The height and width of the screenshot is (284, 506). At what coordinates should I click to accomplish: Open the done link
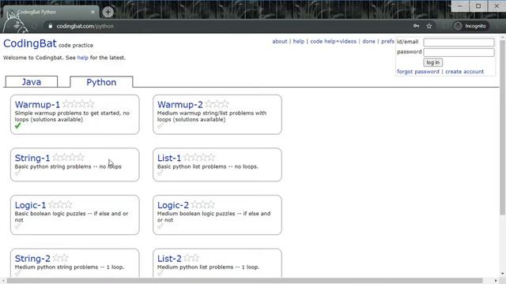(368, 41)
